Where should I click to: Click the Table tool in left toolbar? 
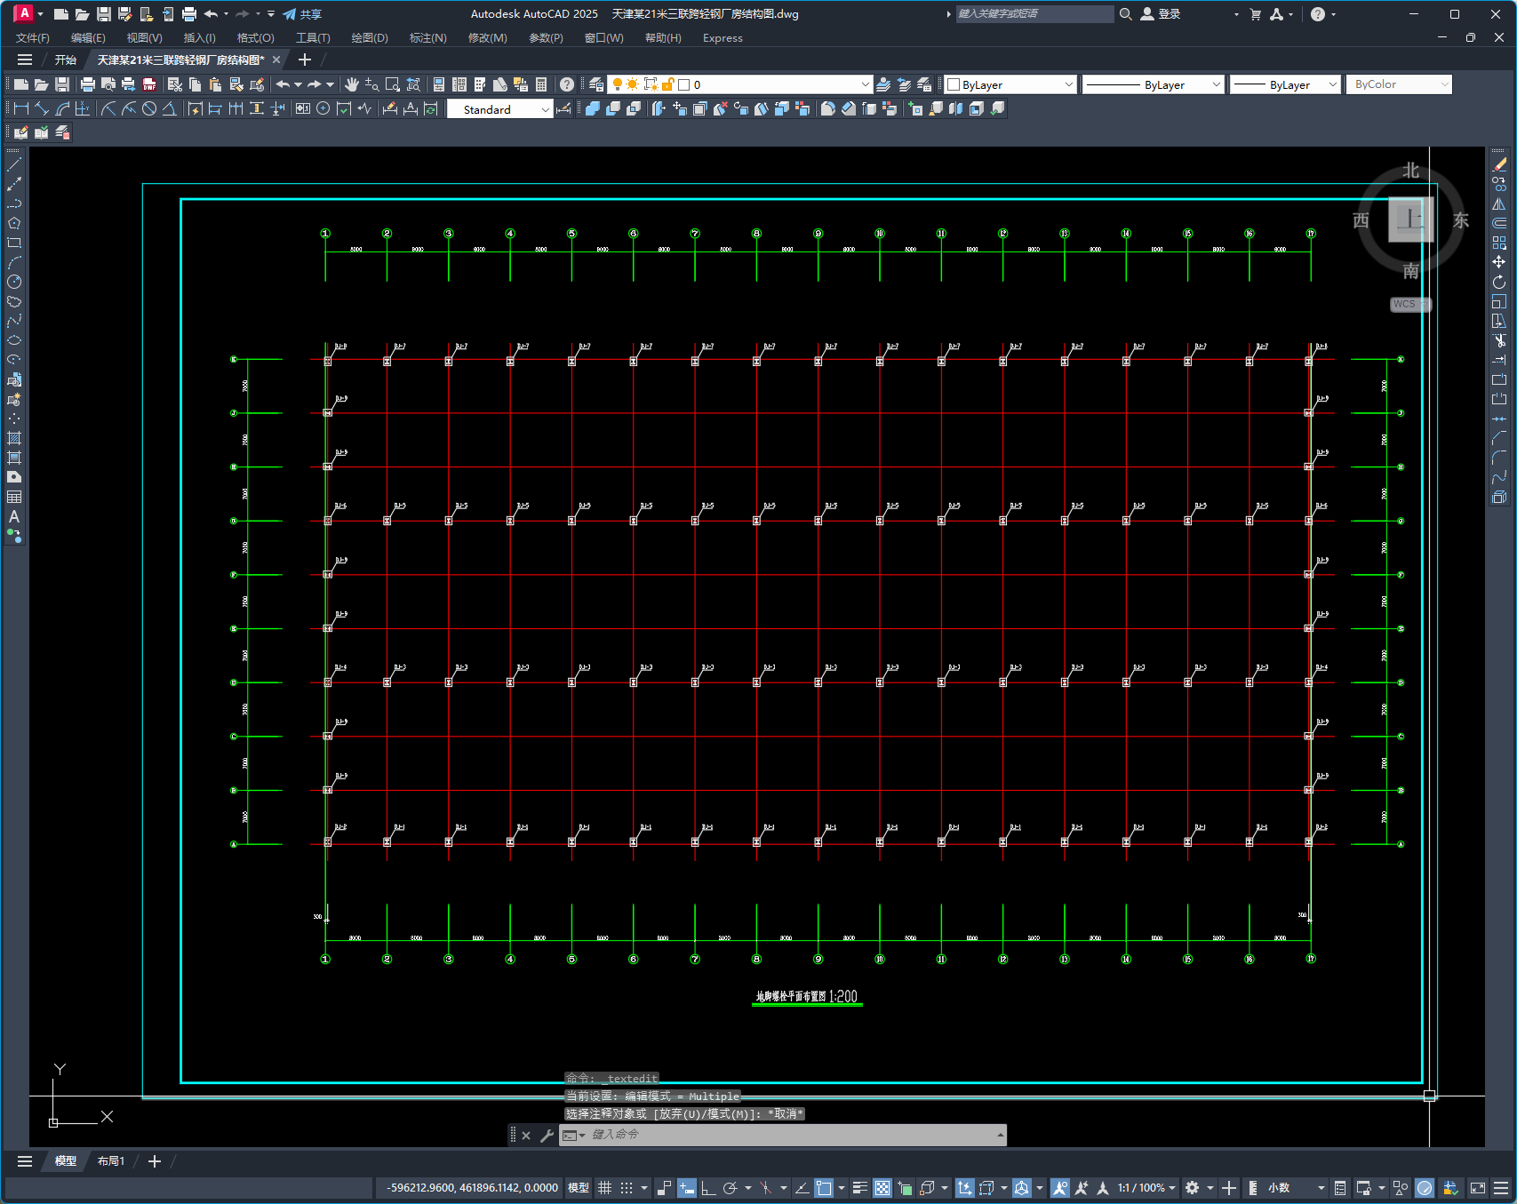(14, 497)
